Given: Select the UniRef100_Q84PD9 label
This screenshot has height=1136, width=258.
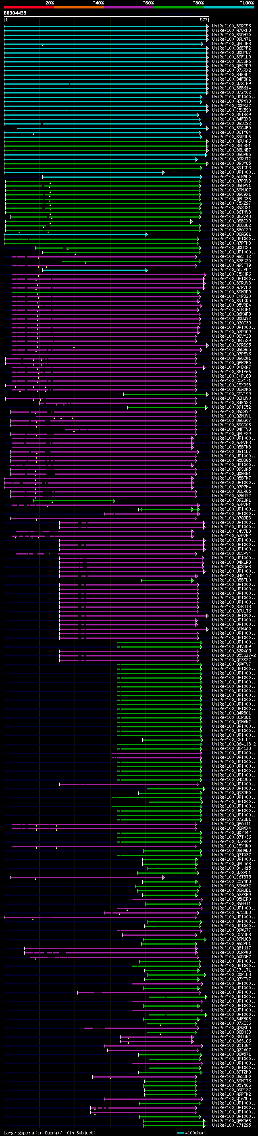Looking at the screenshot, I should pyautogui.click(x=231, y=66).
